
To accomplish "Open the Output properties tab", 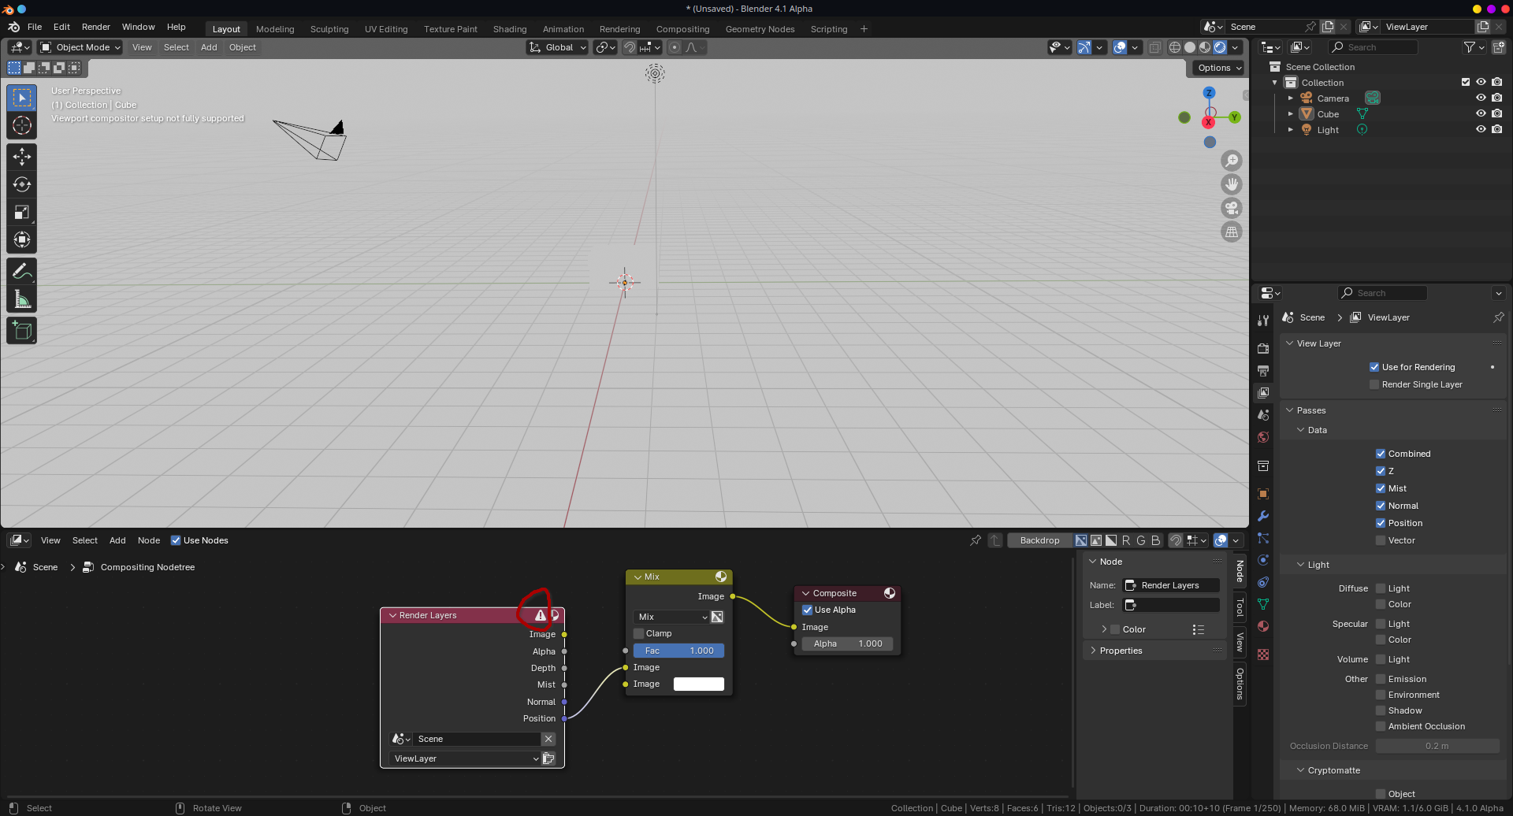I will pyautogui.click(x=1263, y=370).
